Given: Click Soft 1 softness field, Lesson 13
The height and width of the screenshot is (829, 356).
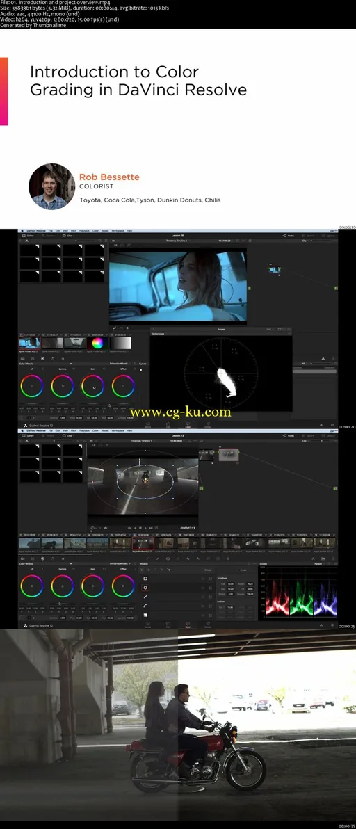Looking at the screenshot, I should pos(230,607).
